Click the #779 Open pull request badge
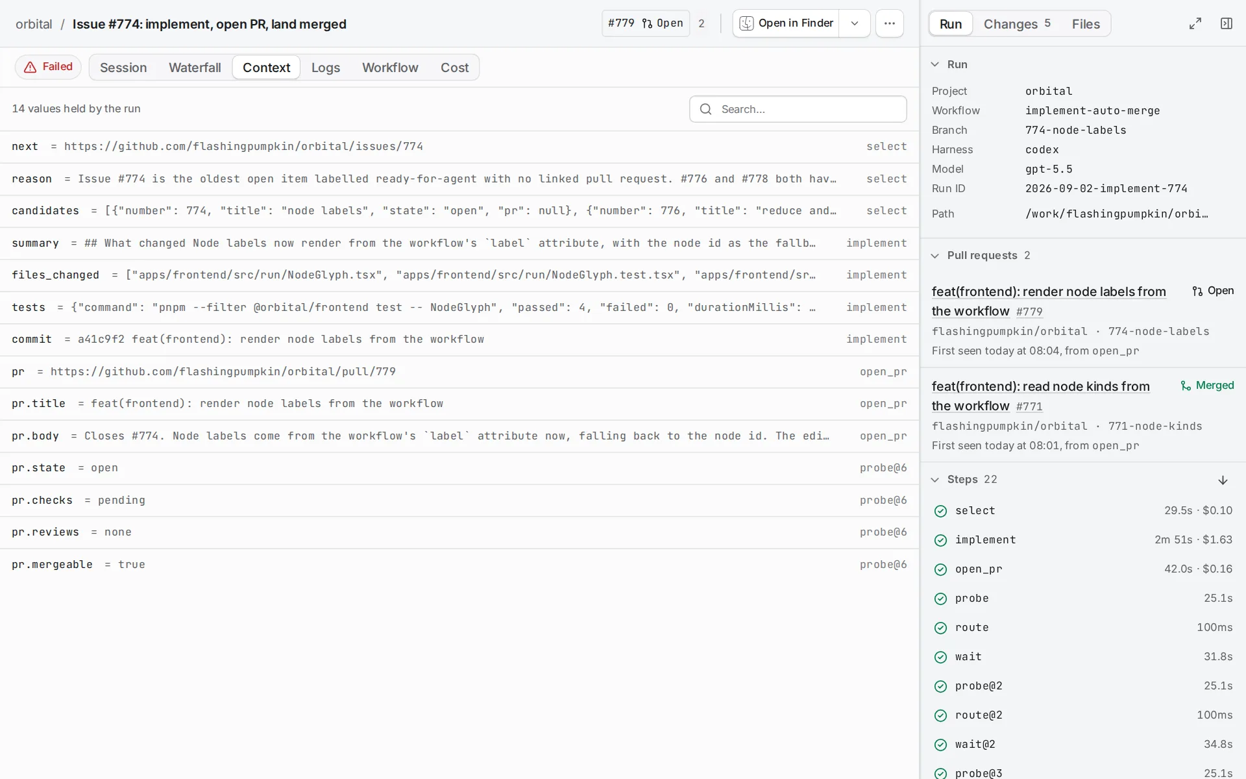This screenshot has height=779, width=1246. pos(645,23)
